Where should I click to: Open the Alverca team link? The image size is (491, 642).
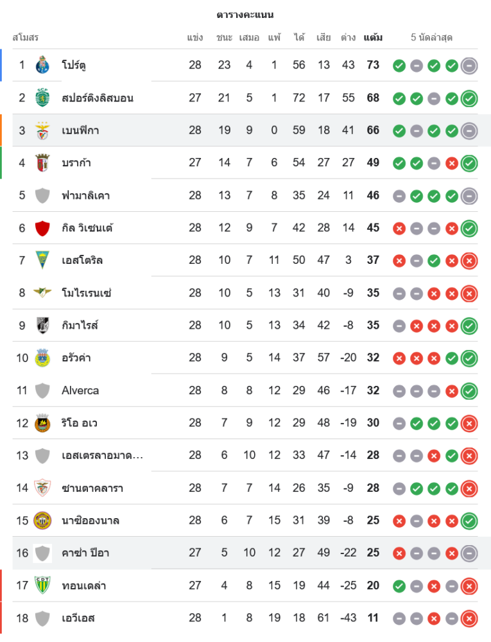[80, 390]
